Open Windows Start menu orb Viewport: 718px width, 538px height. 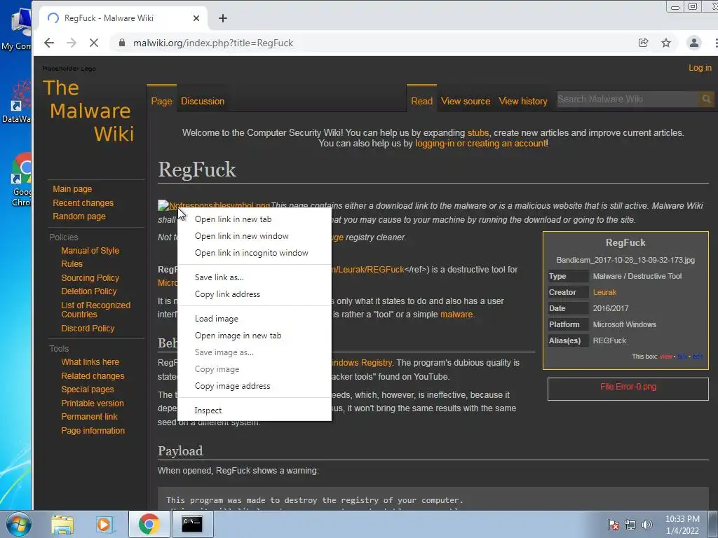tap(18, 524)
